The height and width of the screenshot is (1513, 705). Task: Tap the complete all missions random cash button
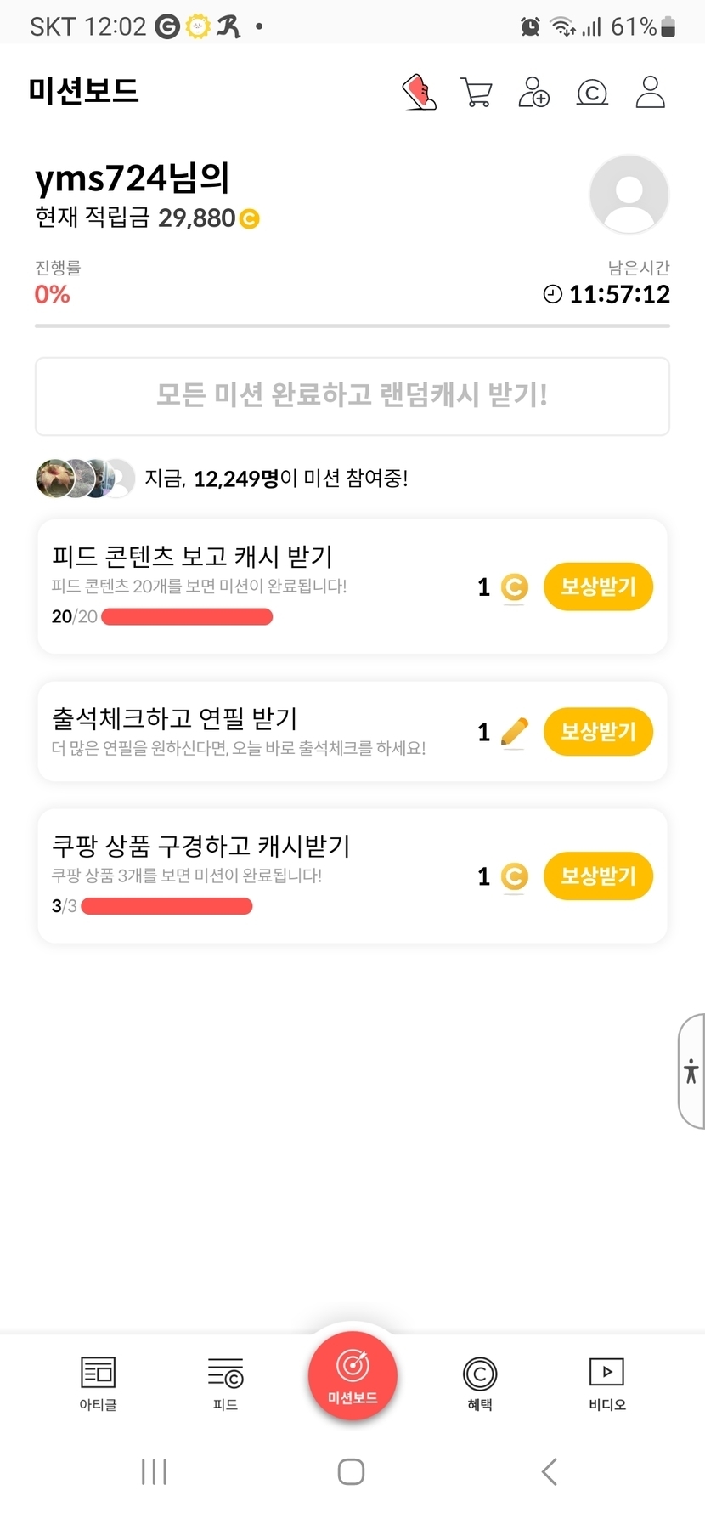(352, 396)
